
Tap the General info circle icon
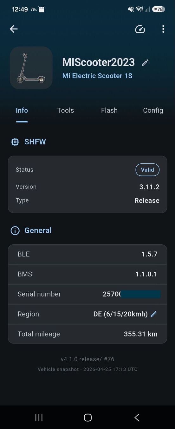coord(15,230)
